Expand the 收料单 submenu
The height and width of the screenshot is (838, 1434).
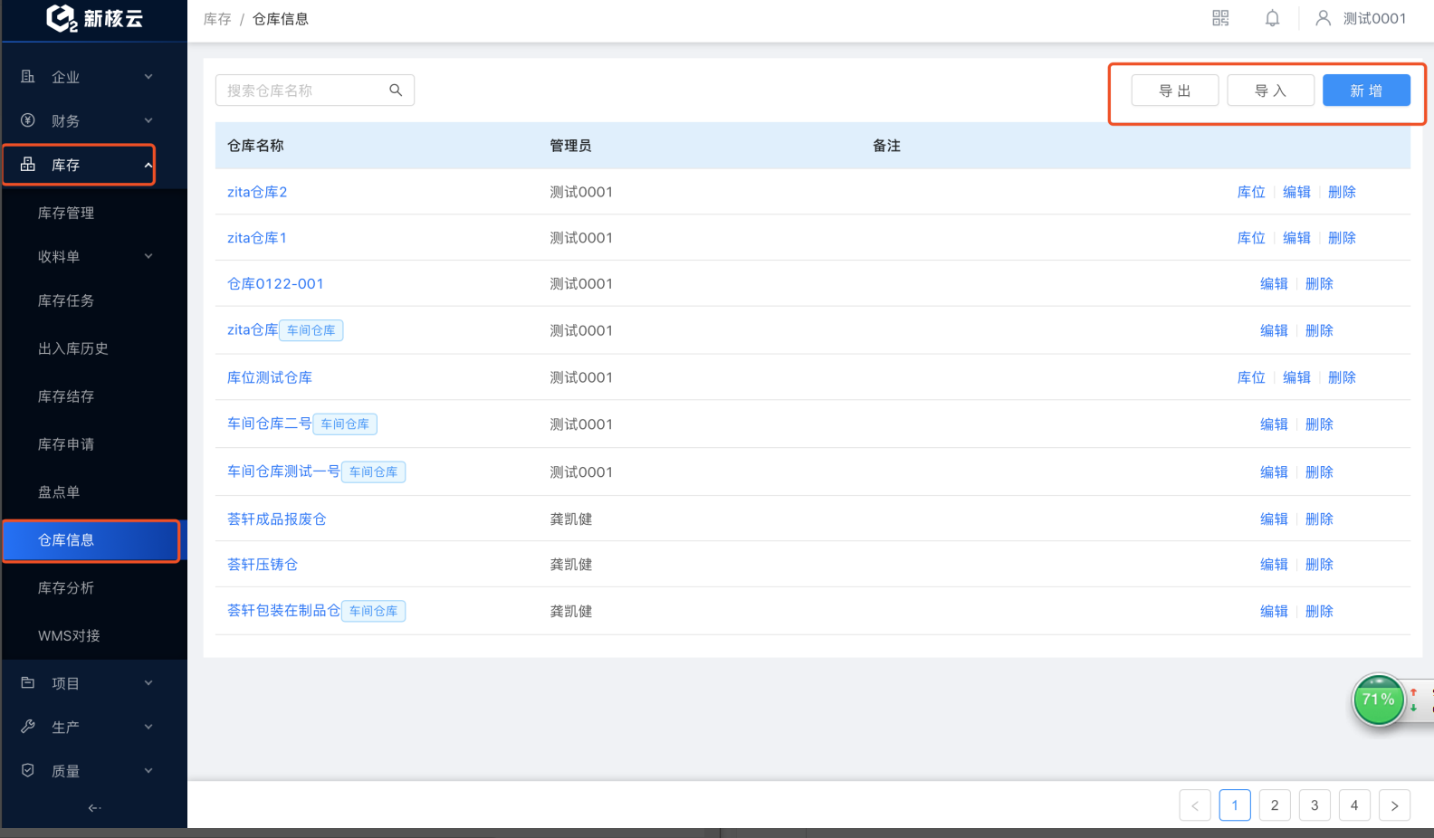(x=94, y=257)
